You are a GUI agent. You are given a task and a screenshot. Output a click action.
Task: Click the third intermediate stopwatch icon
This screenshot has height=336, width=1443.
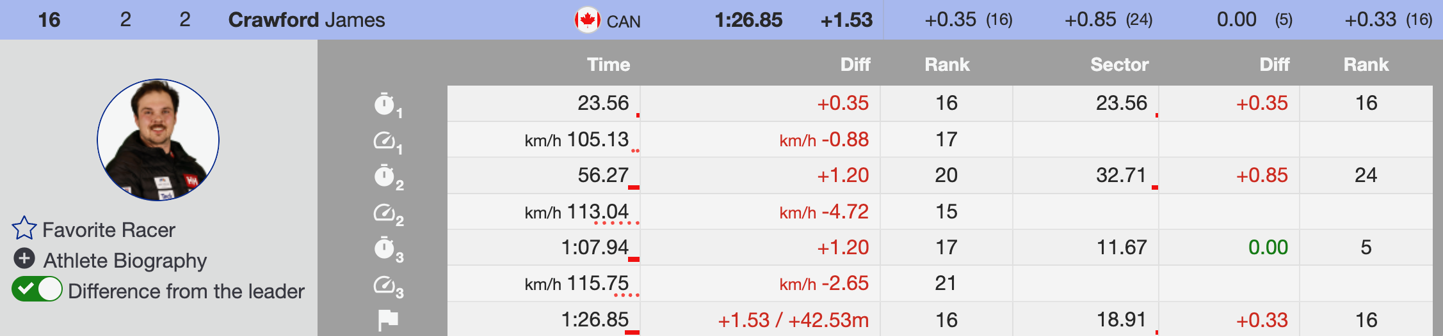(384, 248)
